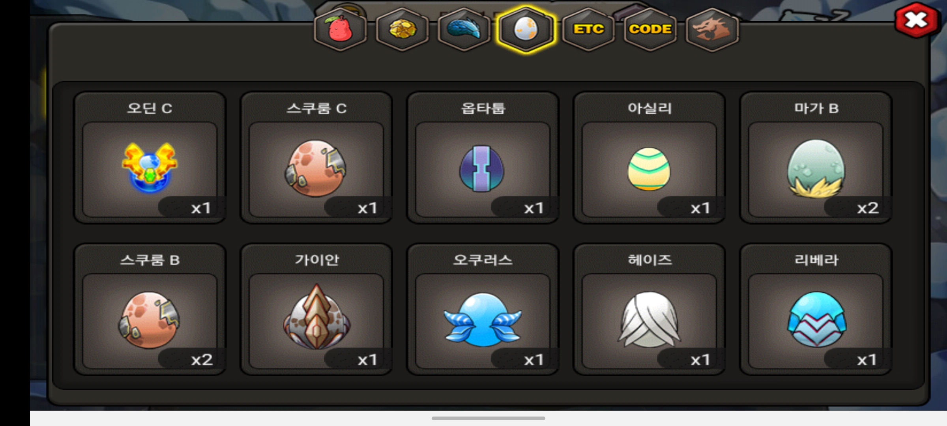Pick the 가이안 spiked crystal egg
Viewport: 947px width, 426px height.
click(x=316, y=310)
